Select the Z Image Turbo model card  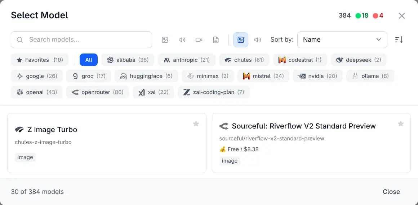click(107, 143)
